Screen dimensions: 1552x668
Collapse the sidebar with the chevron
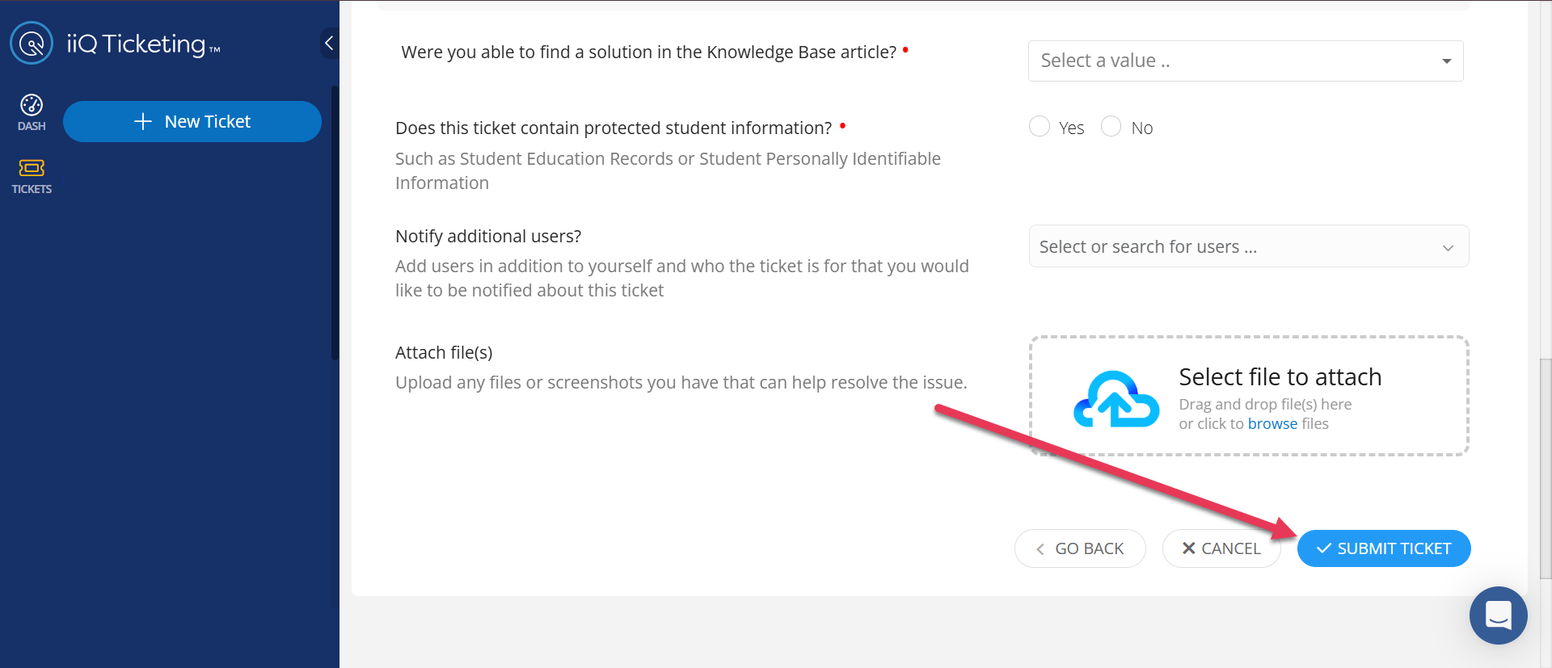click(328, 43)
